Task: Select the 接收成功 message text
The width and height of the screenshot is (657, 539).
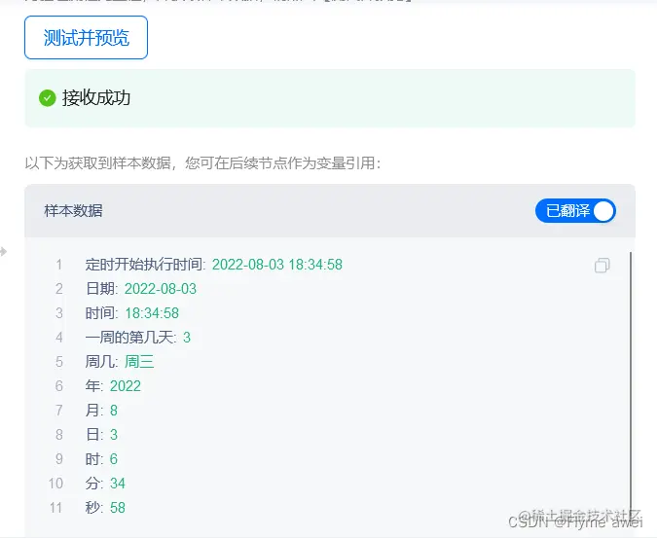Action: pyautogui.click(x=96, y=98)
